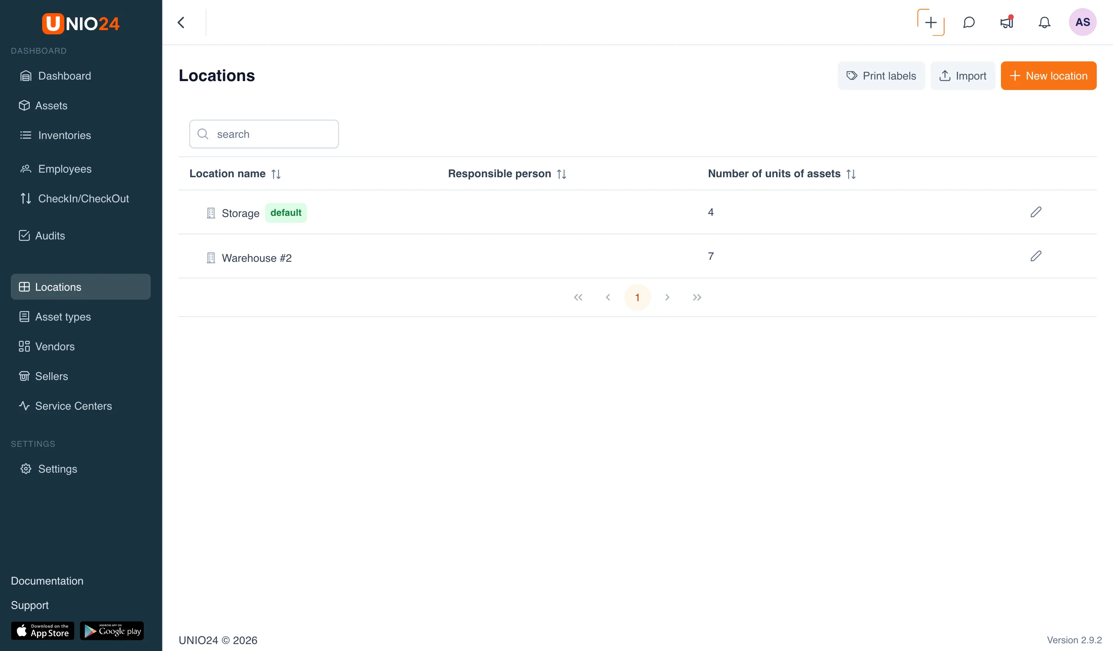Go to the first page arrows
Viewport: 1113px width, 651px height.
(x=578, y=297)
